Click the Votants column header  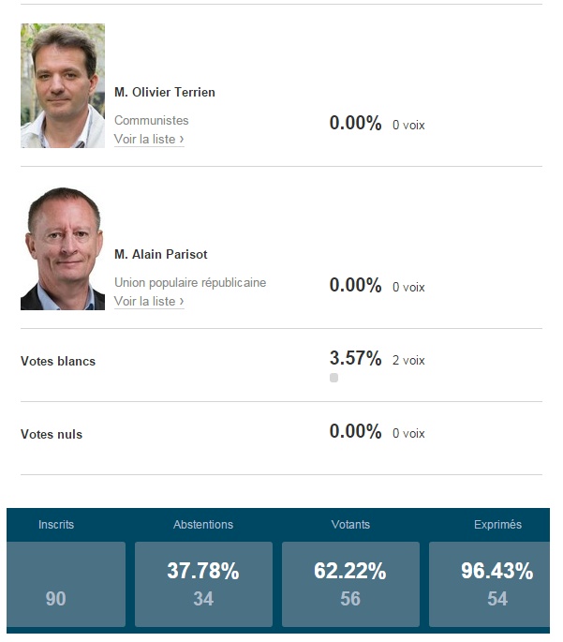(x=350, y=525)
